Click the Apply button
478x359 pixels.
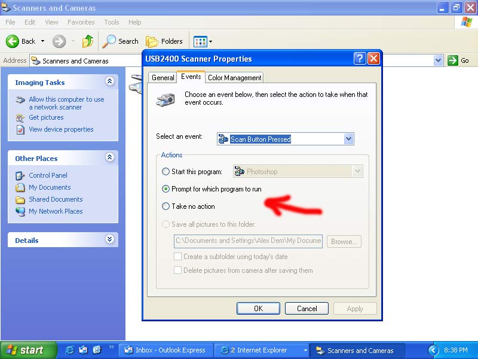click(355, 309)
